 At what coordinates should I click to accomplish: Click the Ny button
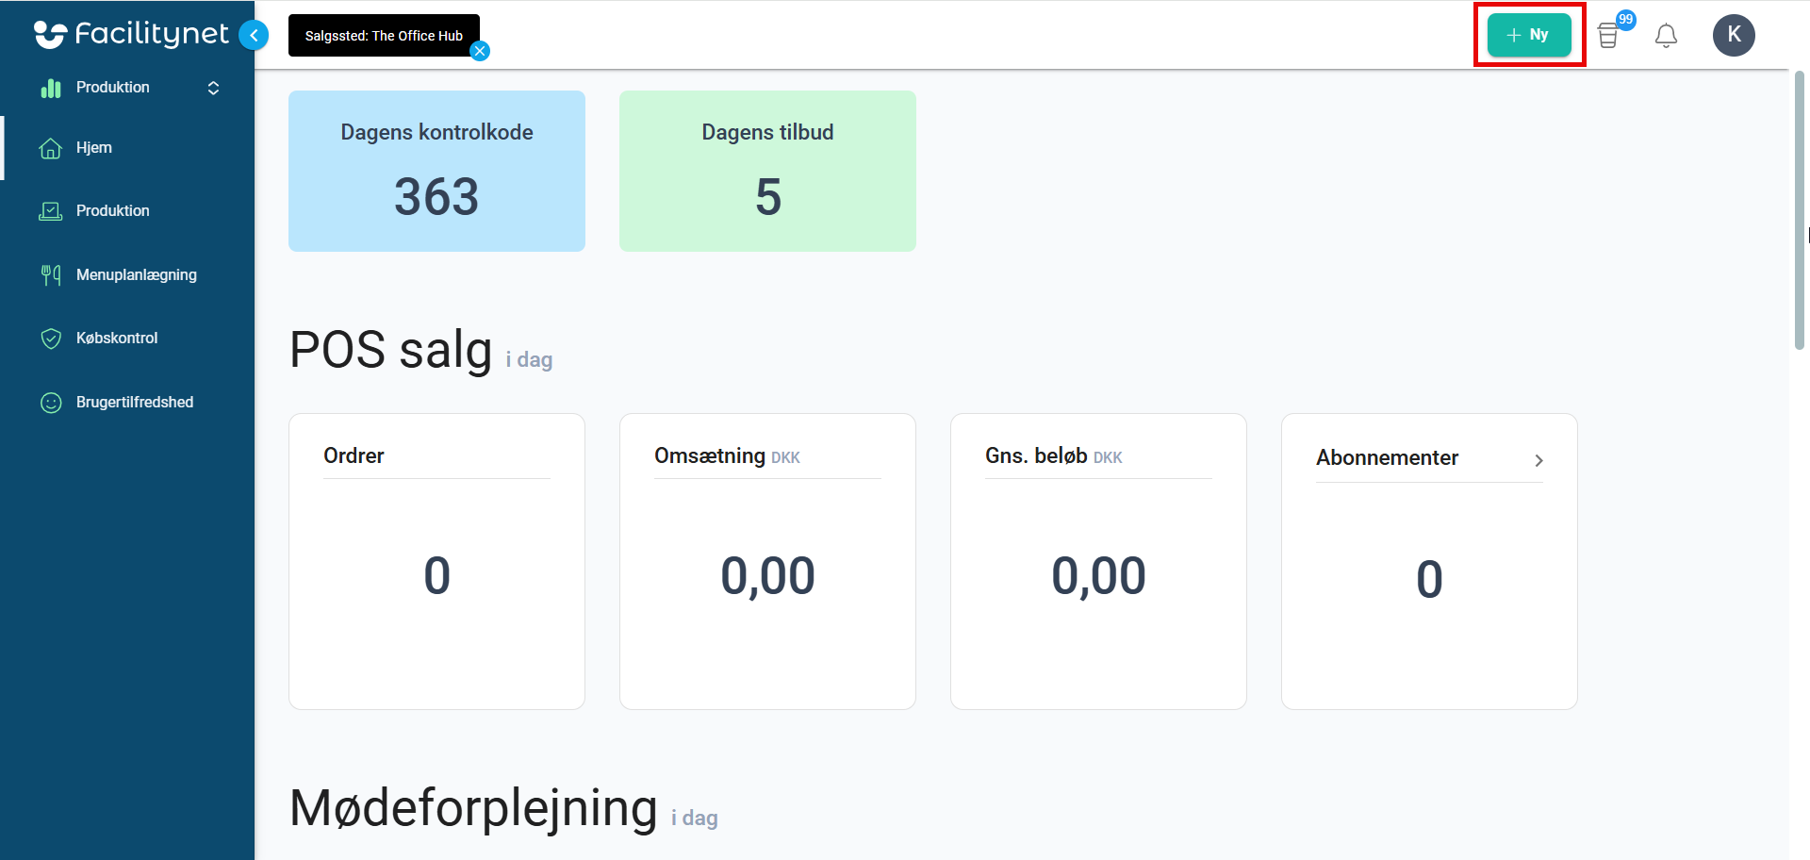click(1529, 35)
